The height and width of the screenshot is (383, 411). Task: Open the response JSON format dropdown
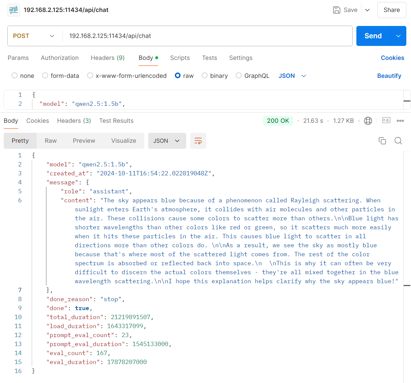coord(167,141)
